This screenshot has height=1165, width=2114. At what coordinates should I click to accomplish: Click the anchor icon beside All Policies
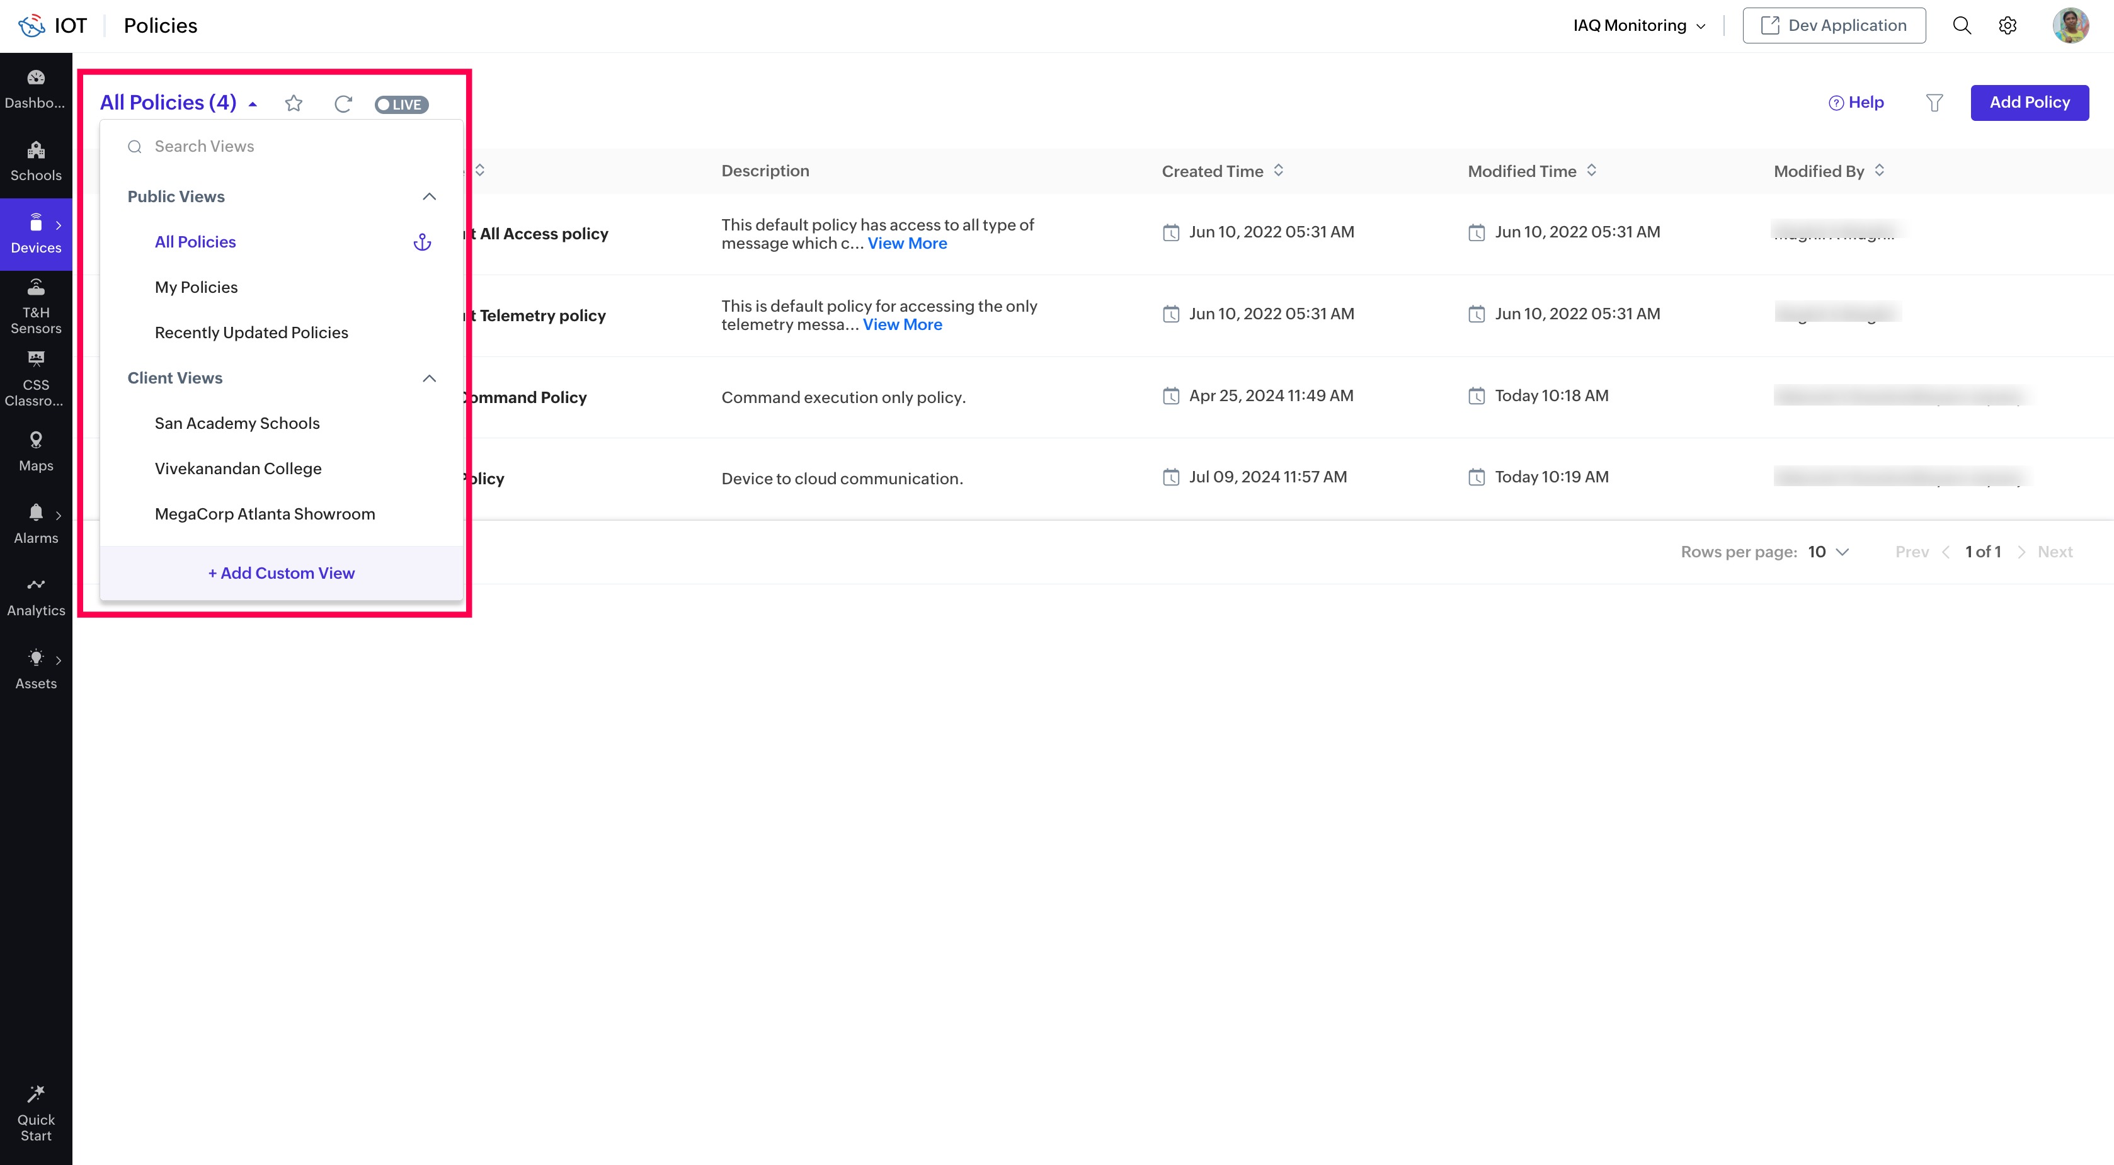click(422, 242)
